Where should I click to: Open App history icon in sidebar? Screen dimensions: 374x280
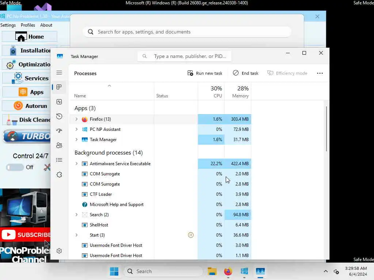click(x=59, y=116)
